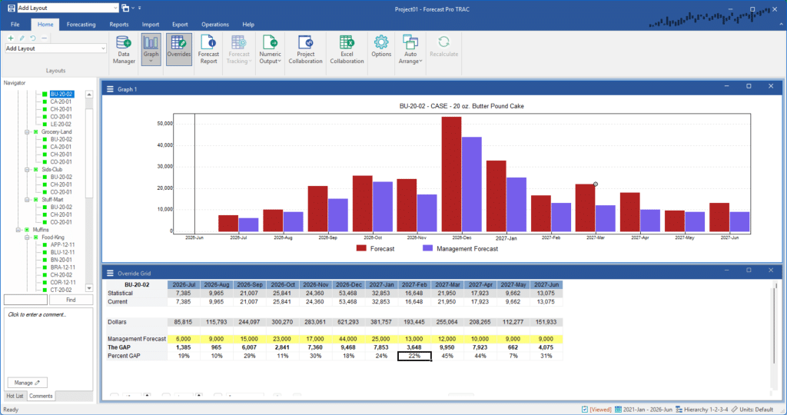Open the Data Manager
Image resolution: width=787 pixels, height=415 pixels.
pos(123,49)
